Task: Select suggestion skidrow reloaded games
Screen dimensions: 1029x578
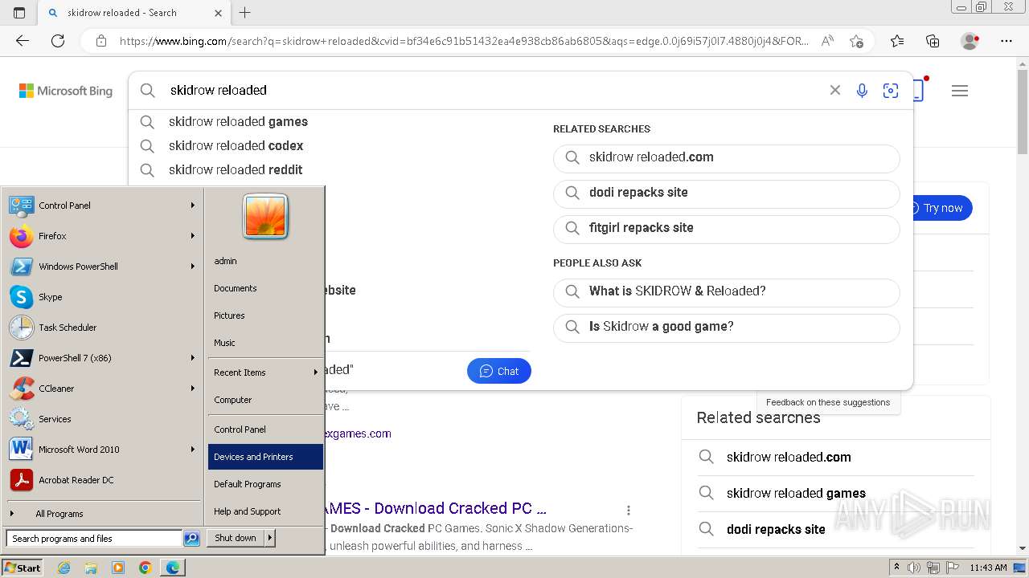Action: 330,122
